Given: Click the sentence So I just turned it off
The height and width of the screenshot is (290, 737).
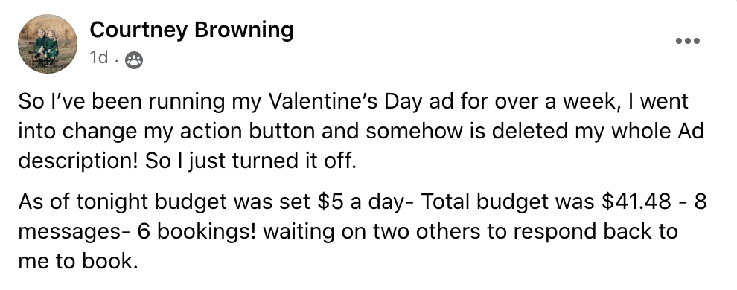Looking at the screenshot, I should [x=251, y=161].
